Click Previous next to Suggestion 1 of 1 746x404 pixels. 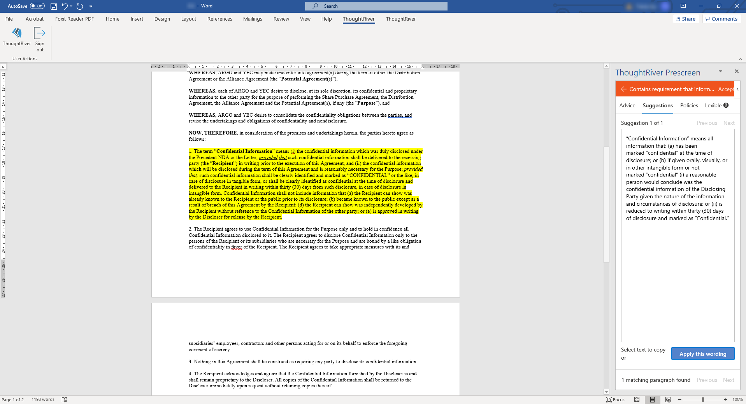point(707,123)
